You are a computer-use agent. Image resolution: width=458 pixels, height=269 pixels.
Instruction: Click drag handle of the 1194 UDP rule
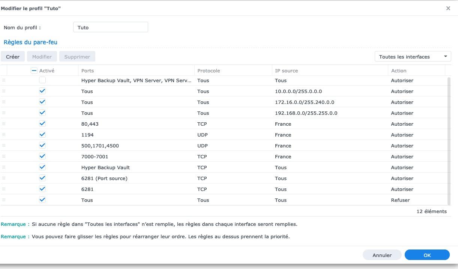(4, 135)
